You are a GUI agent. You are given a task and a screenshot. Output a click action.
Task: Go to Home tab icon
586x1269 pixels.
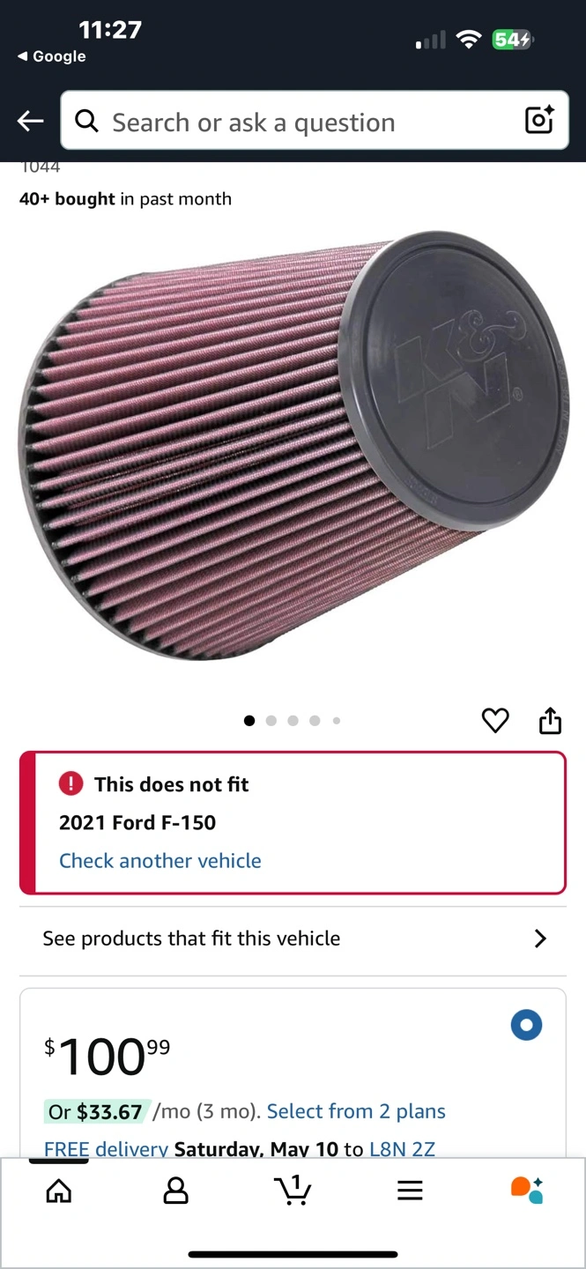pos(59,1191)
